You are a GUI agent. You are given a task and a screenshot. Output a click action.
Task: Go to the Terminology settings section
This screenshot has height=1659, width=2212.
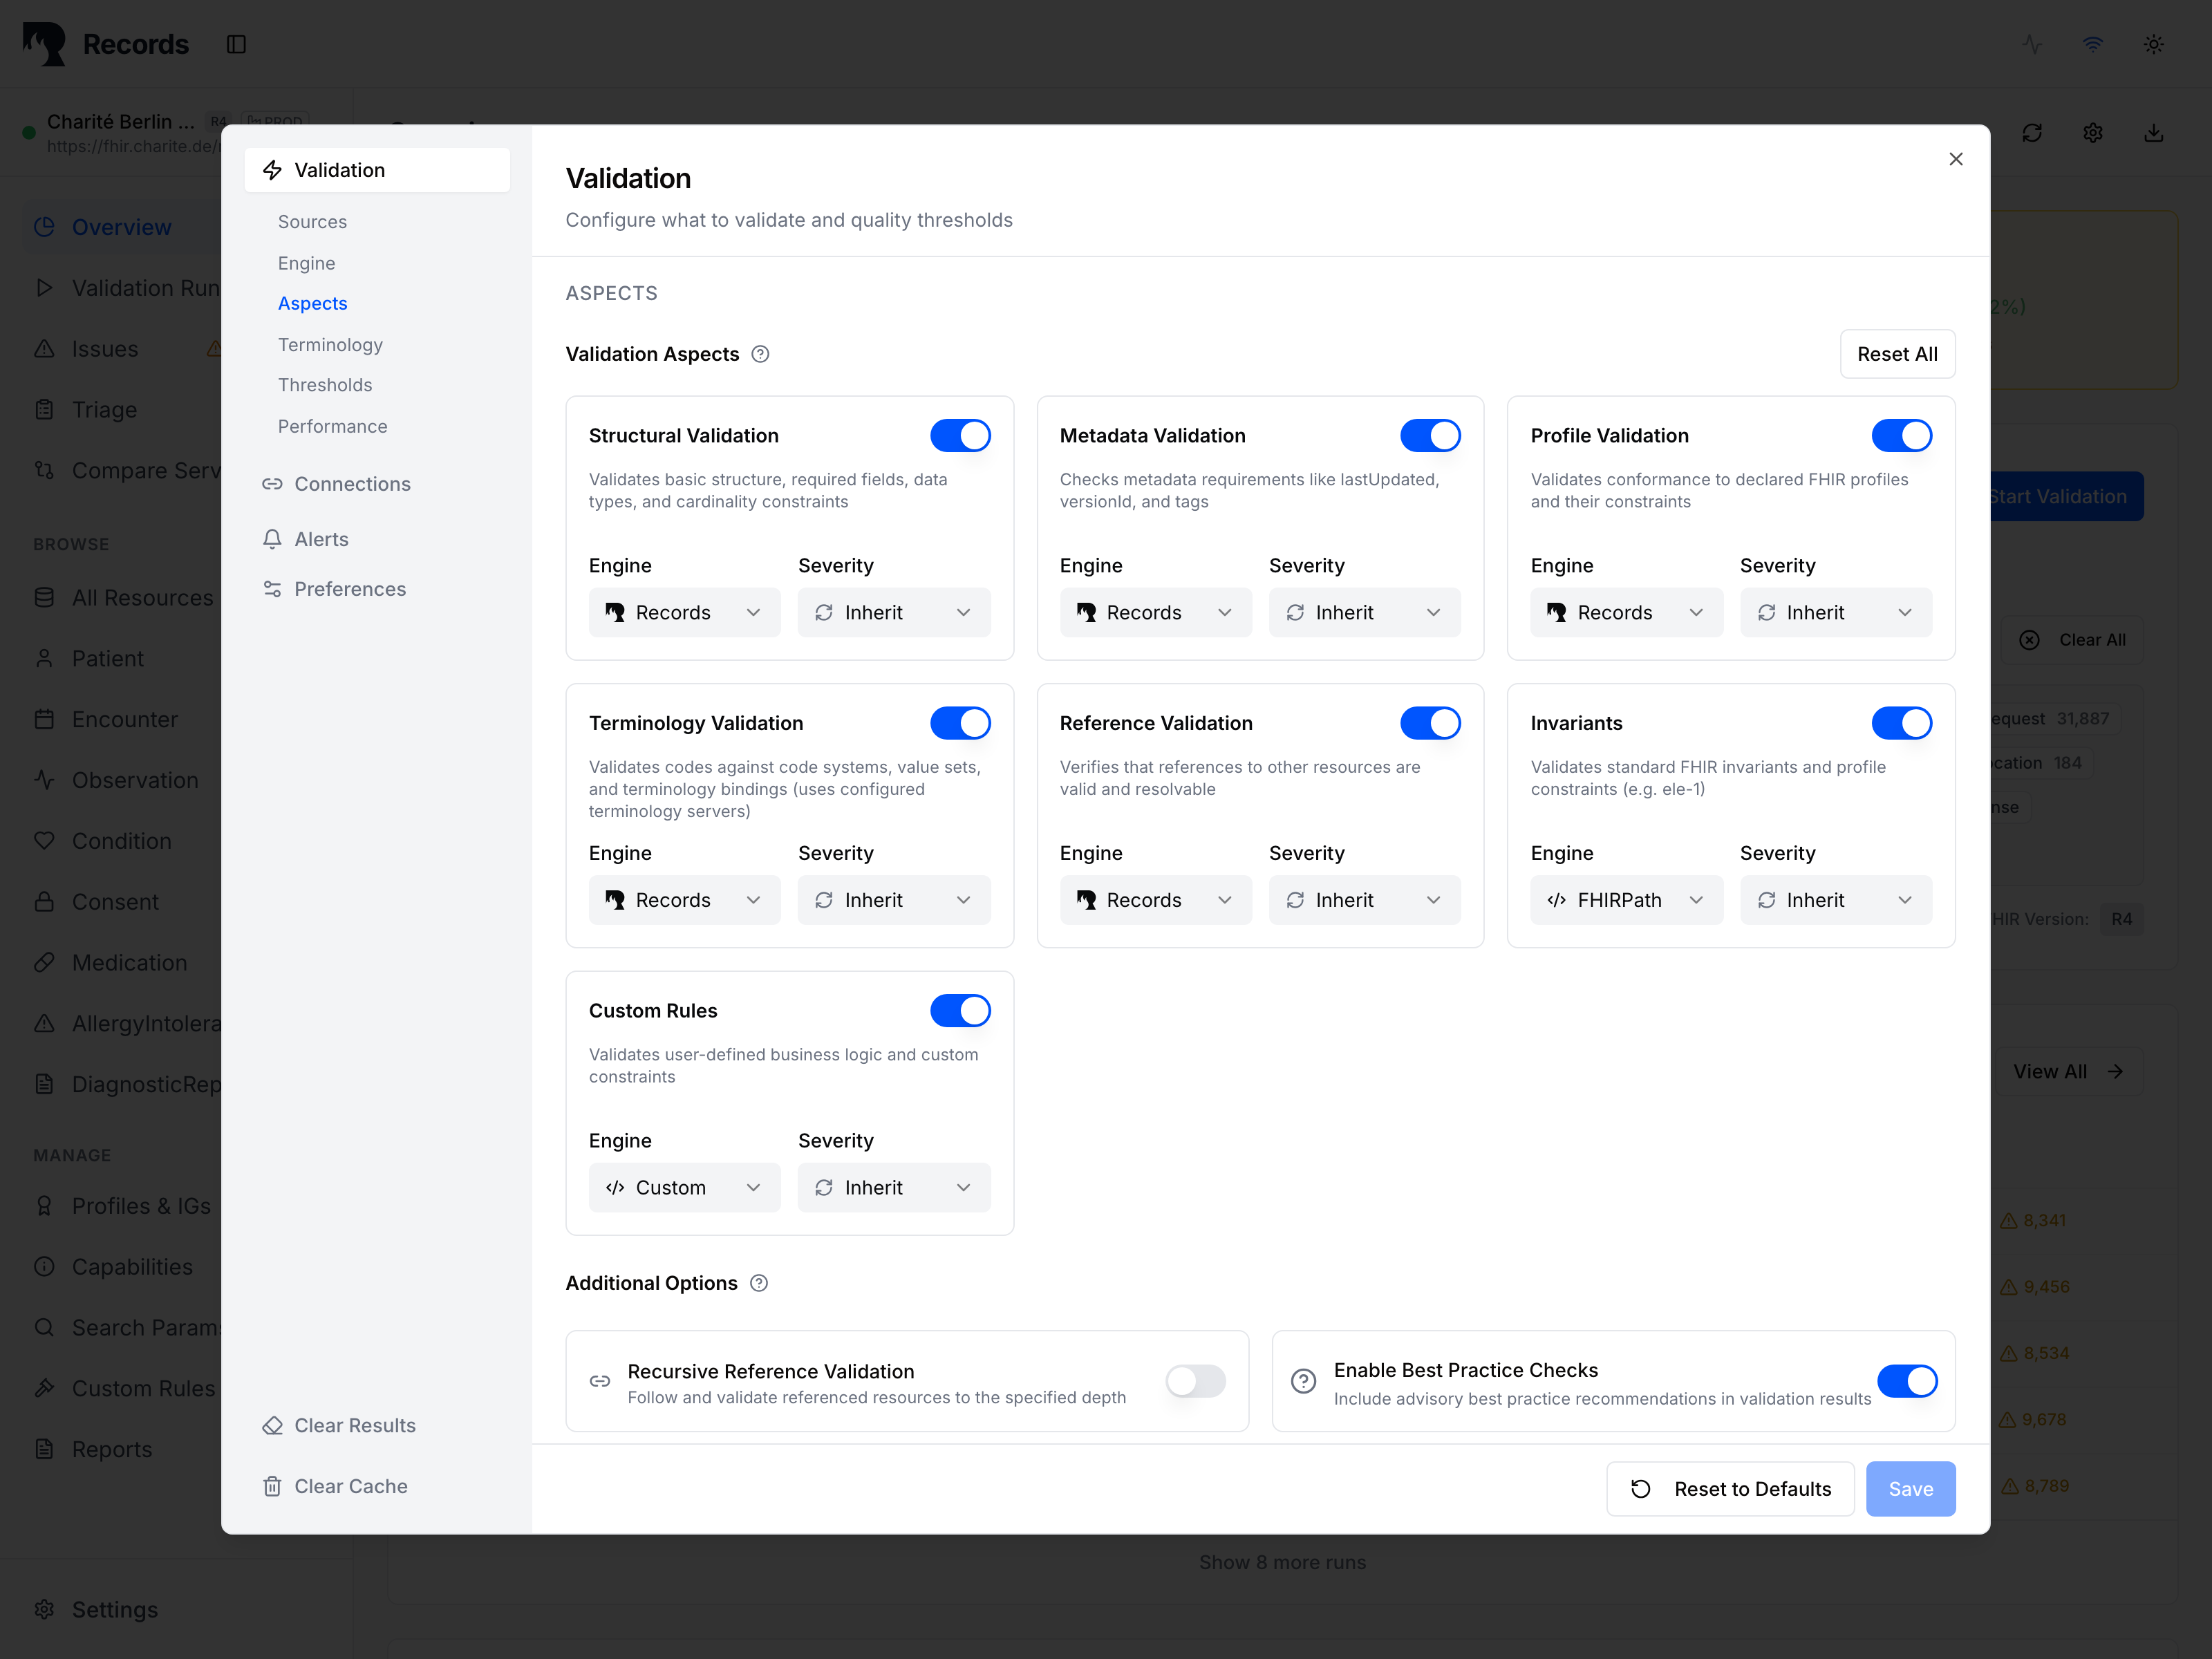click(x=330, y=345)
